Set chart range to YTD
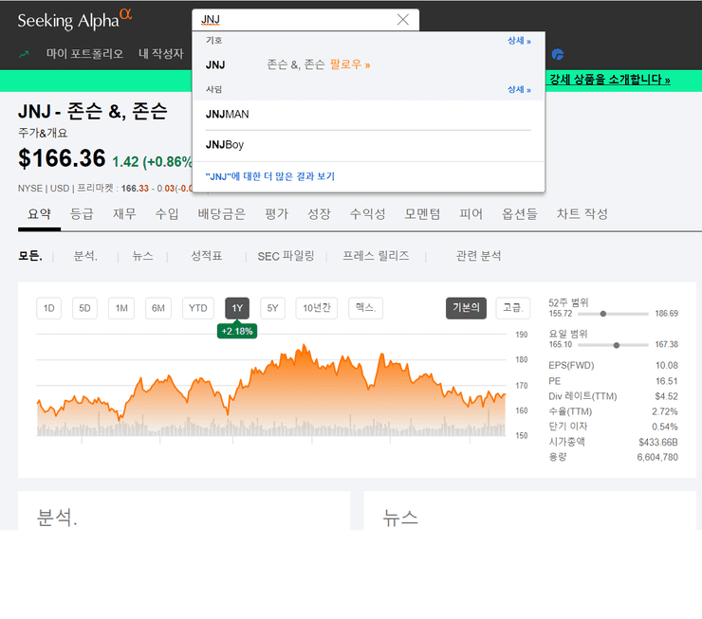The width and height of the screenshot is (702, 619). click(x=198, y=308)
